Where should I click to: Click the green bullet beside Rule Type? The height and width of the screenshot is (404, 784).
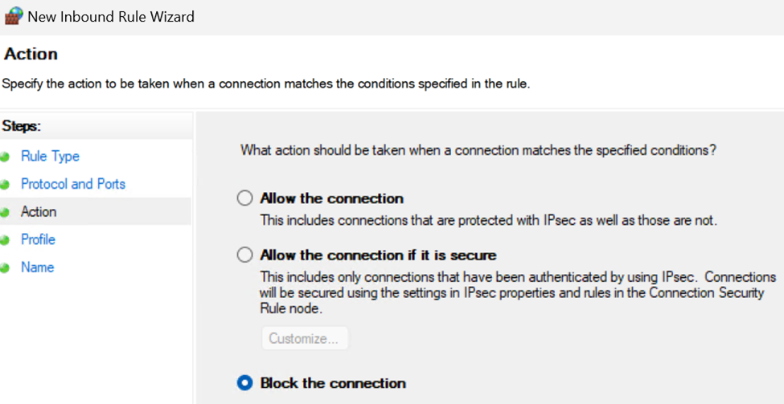point(5,157)
